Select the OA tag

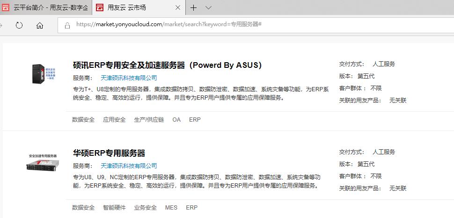176,120
